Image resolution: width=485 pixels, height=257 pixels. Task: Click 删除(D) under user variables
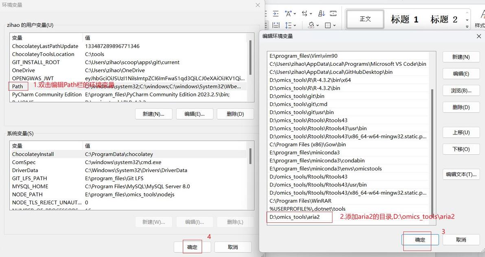click(236, 114)
